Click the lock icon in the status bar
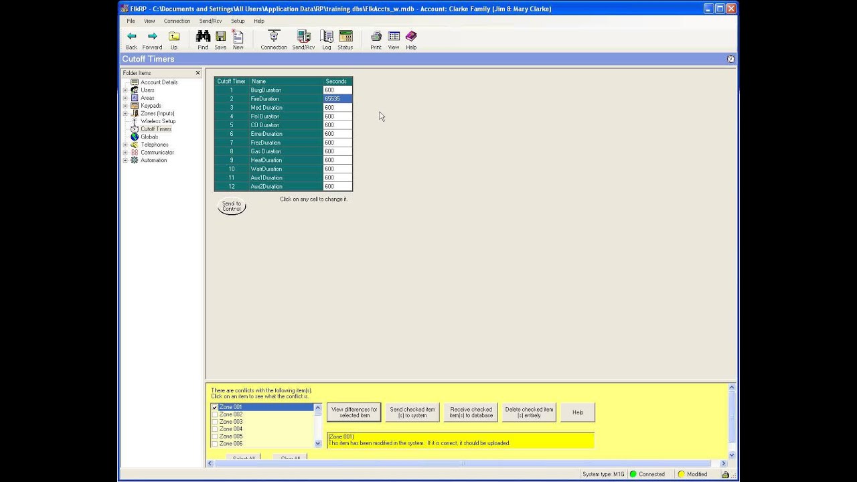The height and width of the screenshot is (482, 857). pyautogui.click(x=725, y=474)
